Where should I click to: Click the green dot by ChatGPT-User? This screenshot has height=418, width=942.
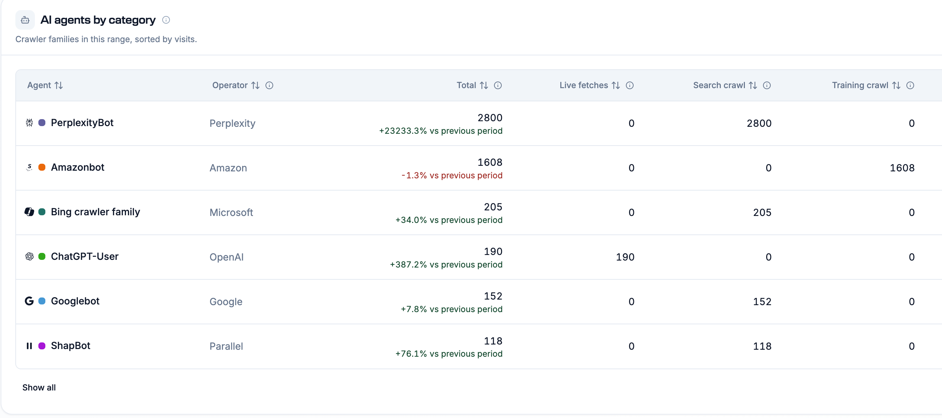pyautogui.click(x=42, y=256)
